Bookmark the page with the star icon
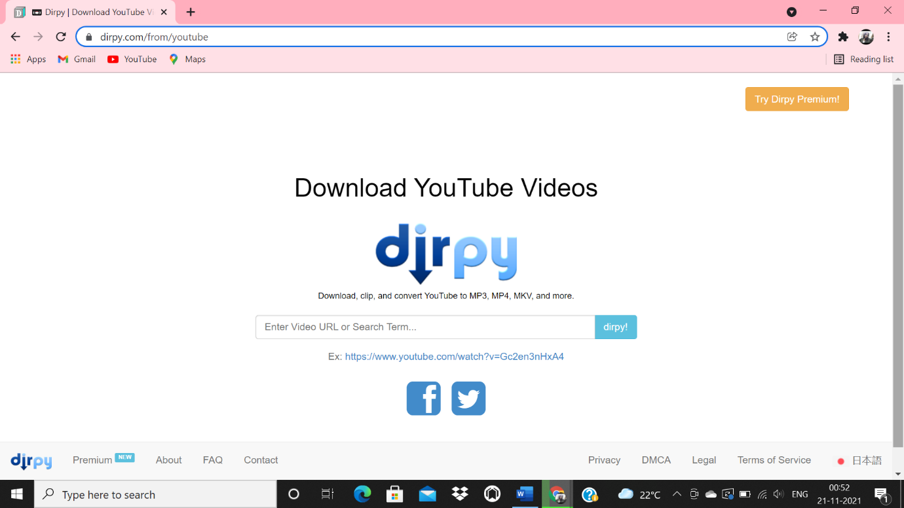 (x=815, y=37)
